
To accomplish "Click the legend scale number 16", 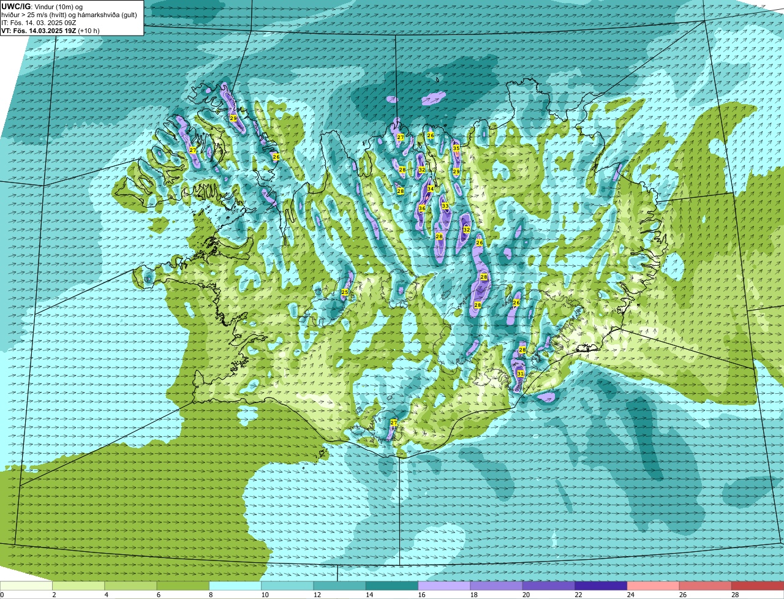I will click(x=421, y=595).
